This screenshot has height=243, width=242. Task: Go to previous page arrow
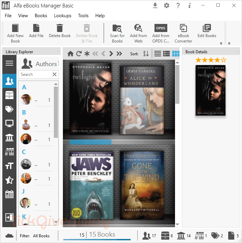[x=103, y=54]
